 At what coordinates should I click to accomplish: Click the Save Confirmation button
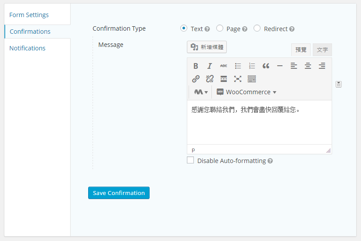click(x=119, y=193)
